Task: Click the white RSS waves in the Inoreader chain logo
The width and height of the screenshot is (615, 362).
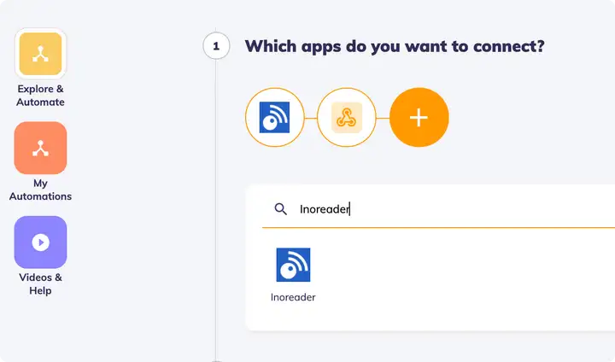Action: point(279,114)
